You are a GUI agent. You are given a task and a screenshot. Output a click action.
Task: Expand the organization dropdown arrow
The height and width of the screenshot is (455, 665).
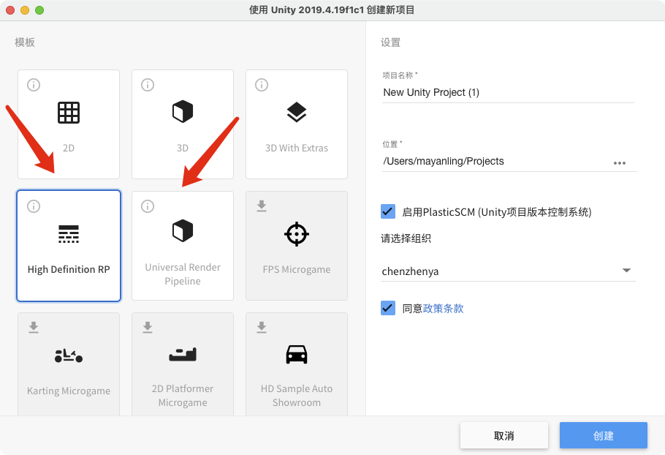pyautogui.click(x=626, y=271)
